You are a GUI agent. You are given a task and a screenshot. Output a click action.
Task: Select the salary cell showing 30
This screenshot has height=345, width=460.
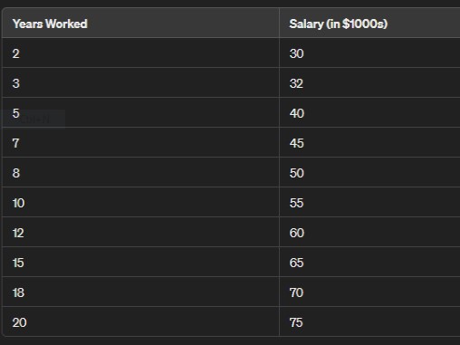369,53
